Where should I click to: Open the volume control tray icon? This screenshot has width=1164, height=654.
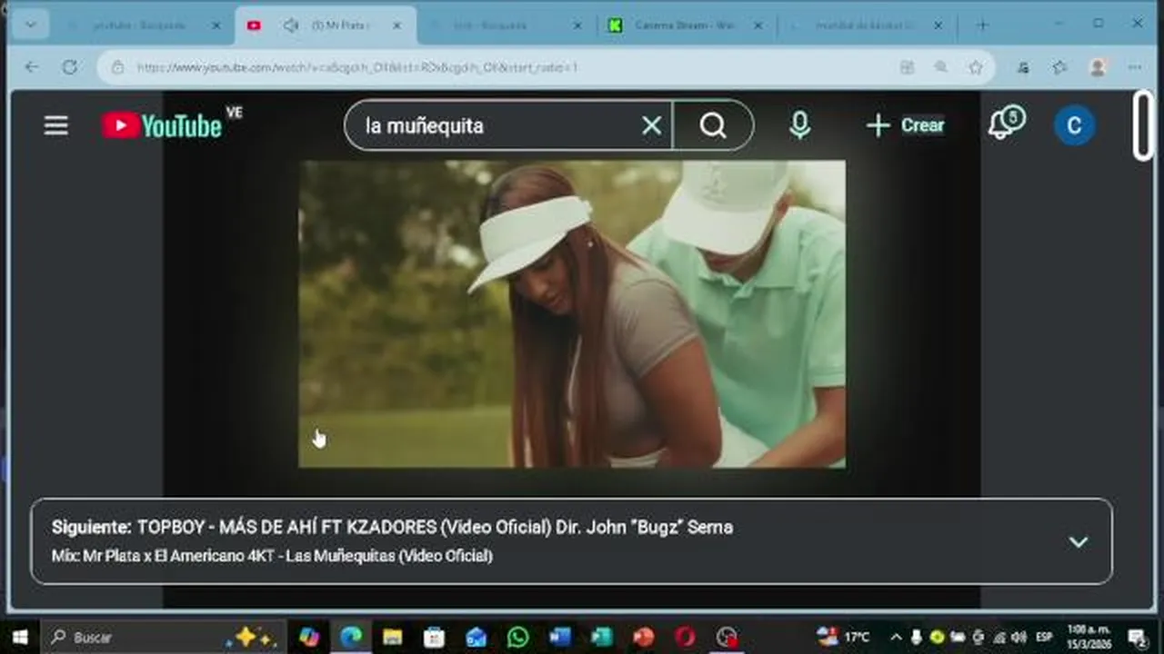[x=1018, y=638]
